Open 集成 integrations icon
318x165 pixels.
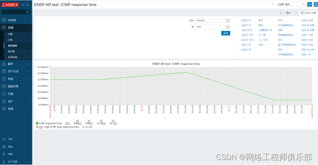pyautogui.click(x=4, y=147)
